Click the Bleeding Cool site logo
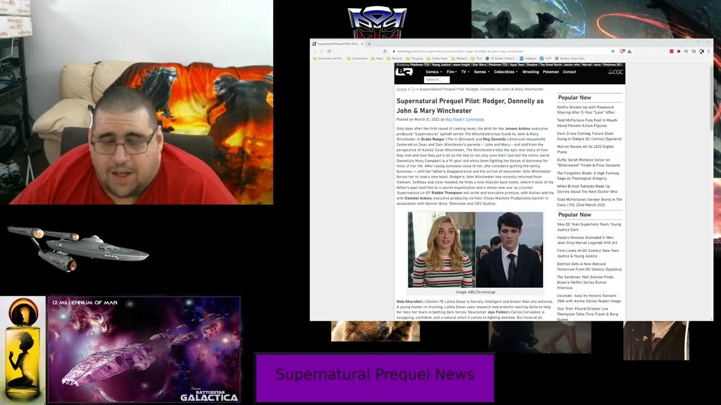This screenshot has width=721, height=405. coord(404,72)
